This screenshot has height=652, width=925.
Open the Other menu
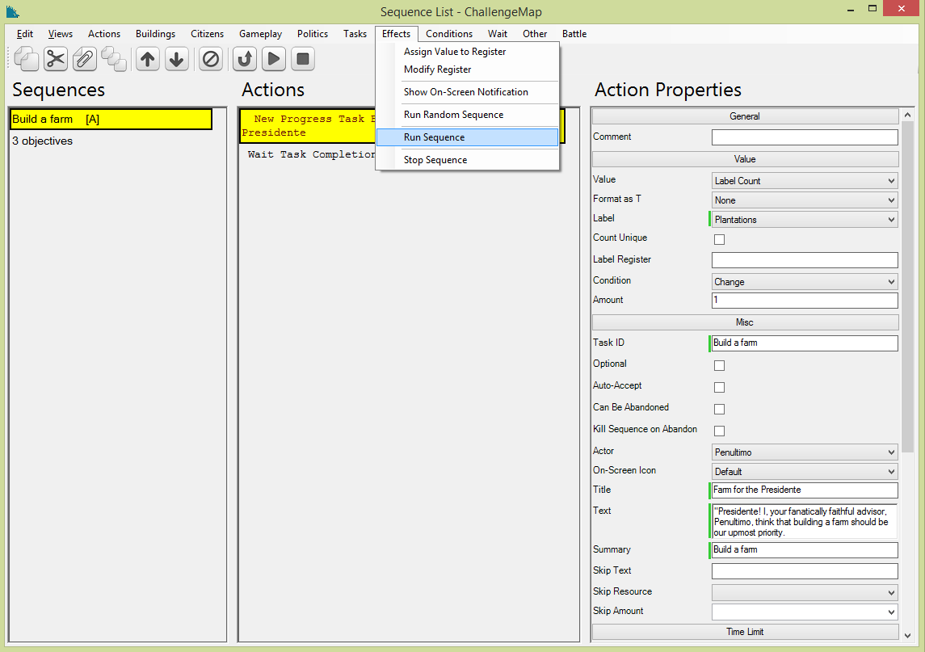pos(535,34)
